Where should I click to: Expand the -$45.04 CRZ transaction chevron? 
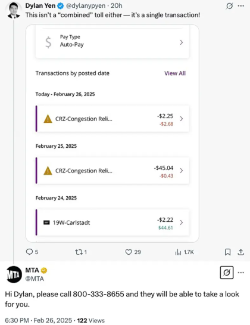point(182,171)
